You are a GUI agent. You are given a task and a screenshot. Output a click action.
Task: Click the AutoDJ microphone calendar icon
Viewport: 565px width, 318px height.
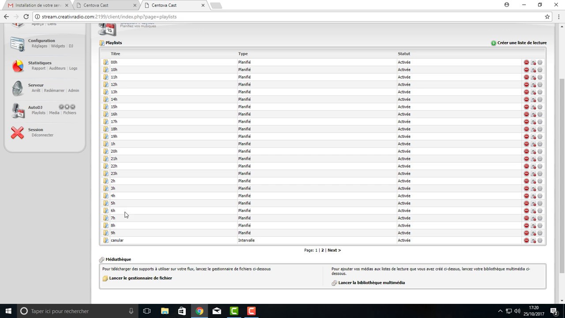[18, 110]
